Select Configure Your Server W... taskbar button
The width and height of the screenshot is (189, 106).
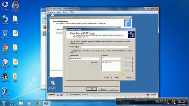(79, 95)
